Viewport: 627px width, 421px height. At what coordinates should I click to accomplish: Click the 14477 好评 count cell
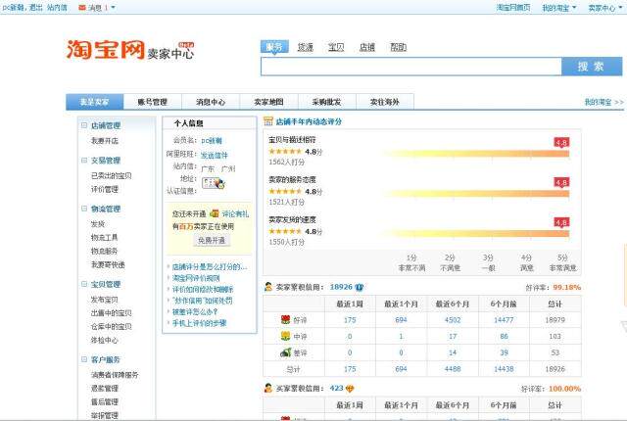coord(504,320)
